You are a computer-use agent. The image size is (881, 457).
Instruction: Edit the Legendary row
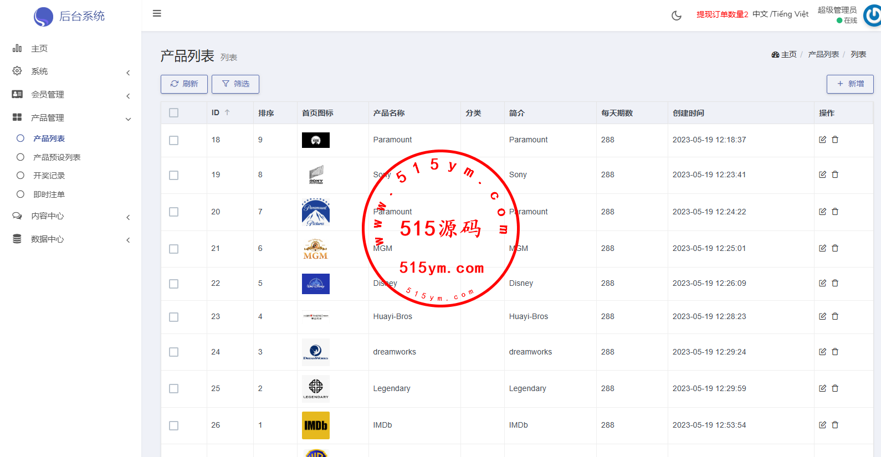(x=822, y=388)
